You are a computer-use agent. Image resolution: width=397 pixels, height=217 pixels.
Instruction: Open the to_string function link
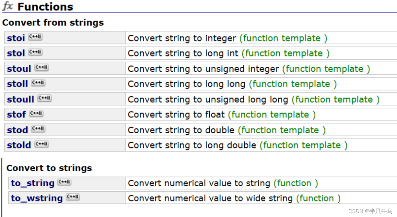[33, 183]
